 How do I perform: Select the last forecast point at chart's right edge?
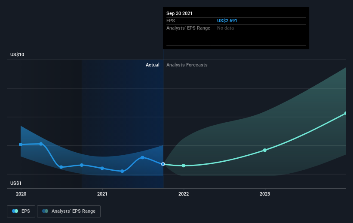coord(346,113)
